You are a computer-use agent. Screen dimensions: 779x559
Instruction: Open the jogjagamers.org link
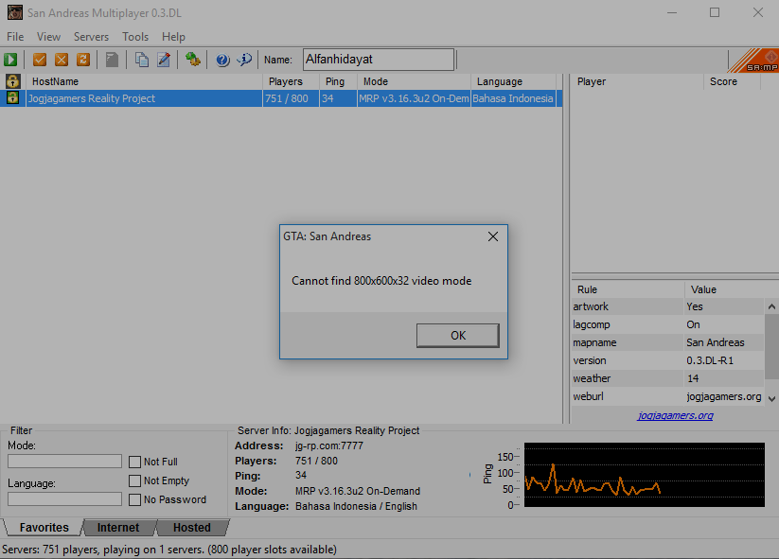[x=675, y=415]
